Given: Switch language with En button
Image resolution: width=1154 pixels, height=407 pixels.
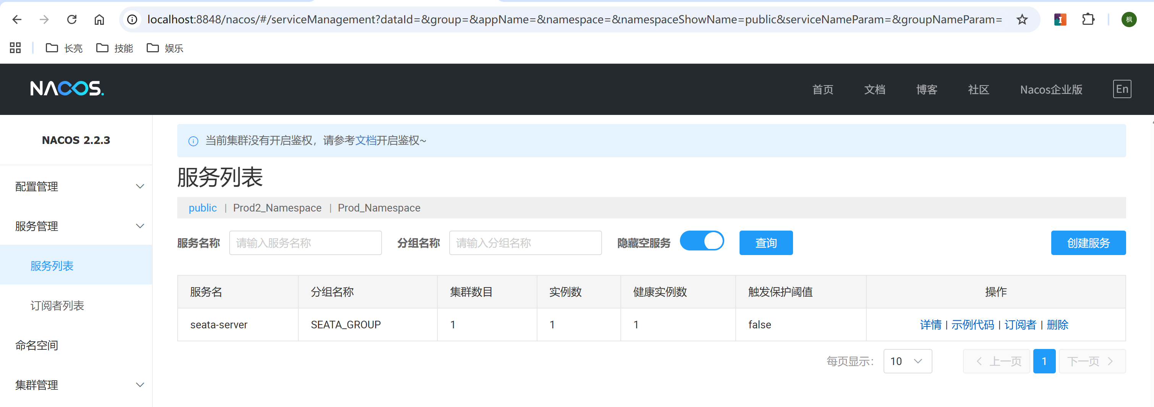Looking at the screenshot, I should click(x=1122, y=89).
